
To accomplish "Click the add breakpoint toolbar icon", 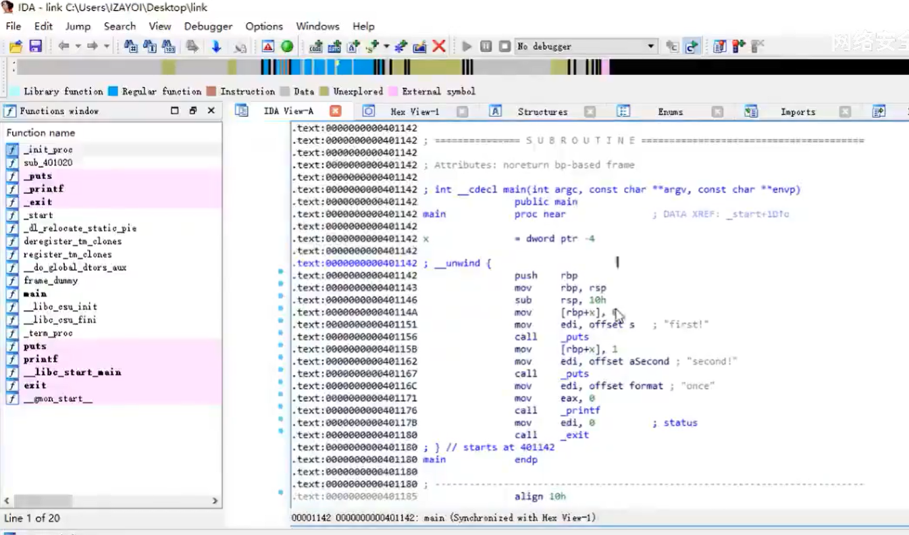I will (739, 47).
